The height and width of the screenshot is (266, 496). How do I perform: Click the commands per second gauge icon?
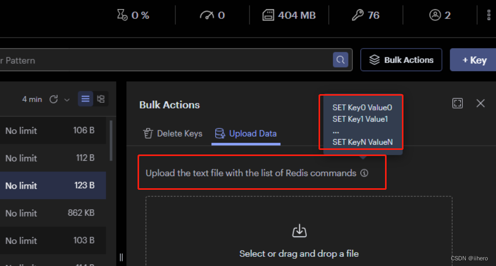(x=207, y=15)
